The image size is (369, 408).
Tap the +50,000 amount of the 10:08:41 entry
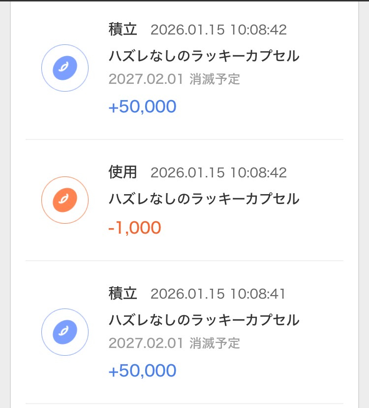coord(142,371)
